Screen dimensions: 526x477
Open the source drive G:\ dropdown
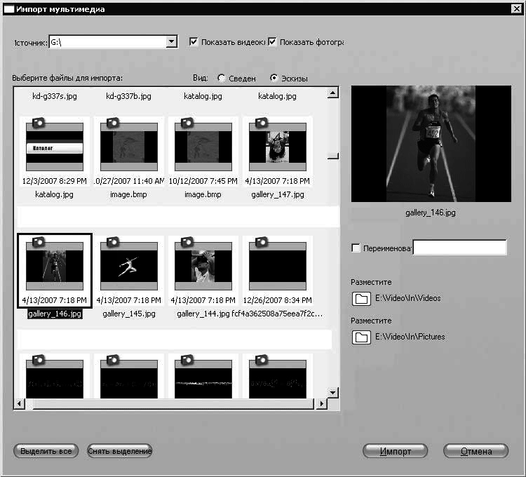pos(171,42)
